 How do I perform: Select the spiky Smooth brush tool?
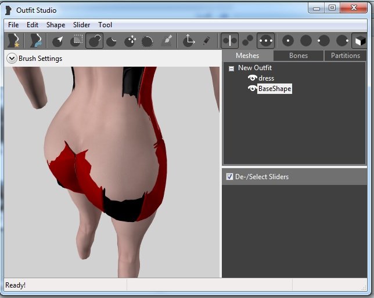click(148, 41)
